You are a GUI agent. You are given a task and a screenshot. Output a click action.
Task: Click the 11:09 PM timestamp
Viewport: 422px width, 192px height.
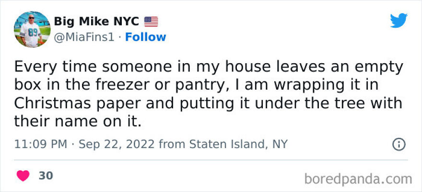point(40,144)
